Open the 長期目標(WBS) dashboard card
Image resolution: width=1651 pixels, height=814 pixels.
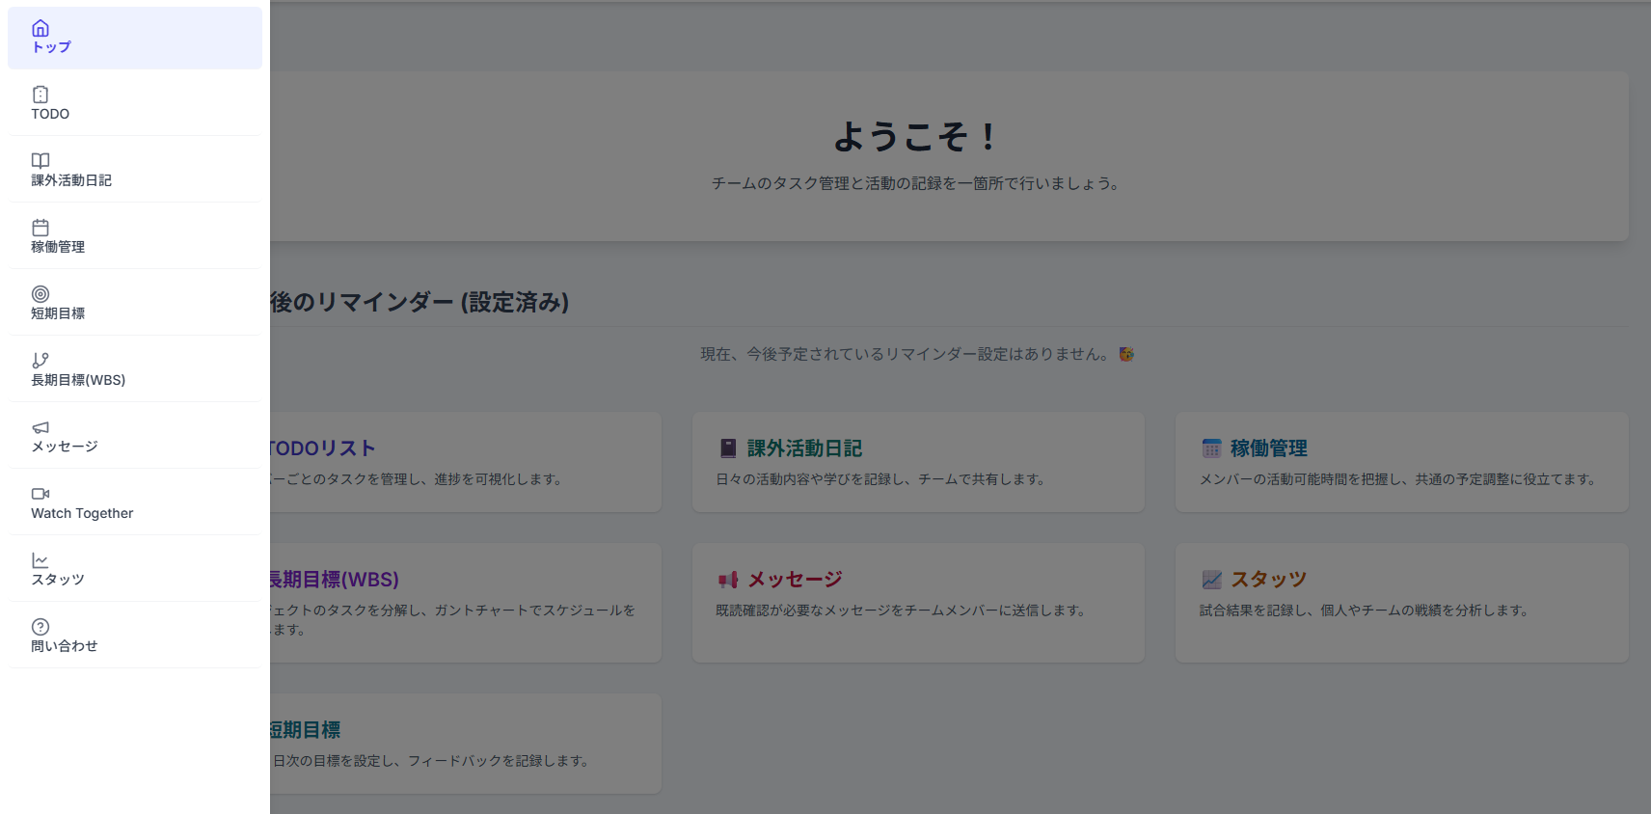click(x=465, y=602)
